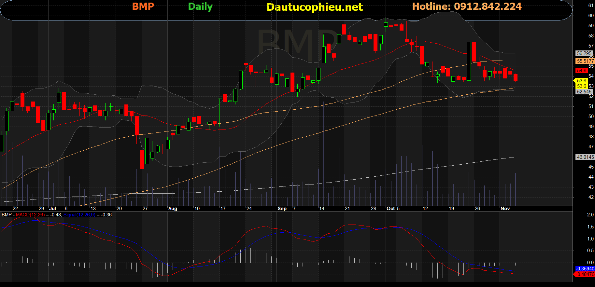Select the orange 55.5177 price tag
Viewport: 595px width, 287px height.
click(x=585, y=61)
